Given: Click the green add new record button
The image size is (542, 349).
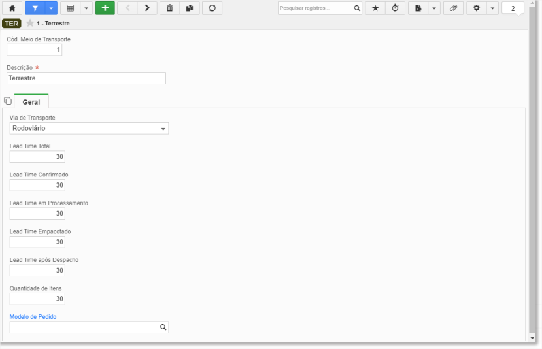Looking at the screenshot, I should [104, 8].
